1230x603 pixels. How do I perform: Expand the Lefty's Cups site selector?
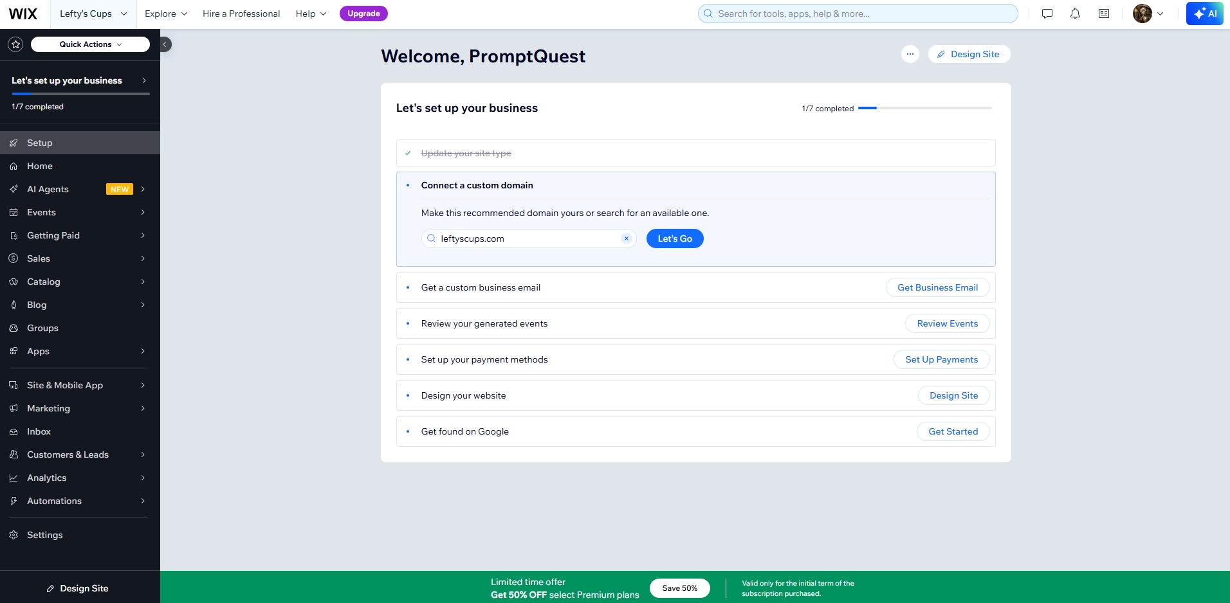tap(93, 14)
